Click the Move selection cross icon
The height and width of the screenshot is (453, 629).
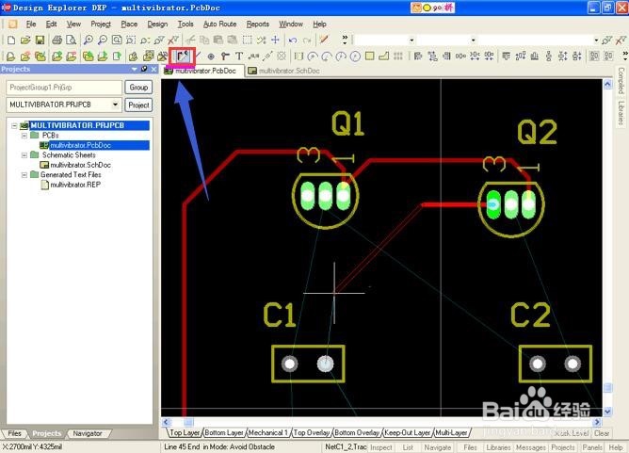pos(275,40)
